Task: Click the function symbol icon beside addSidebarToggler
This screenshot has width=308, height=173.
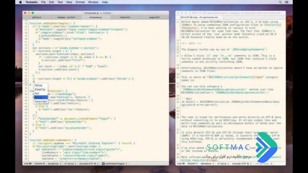Action: (103, 163)
